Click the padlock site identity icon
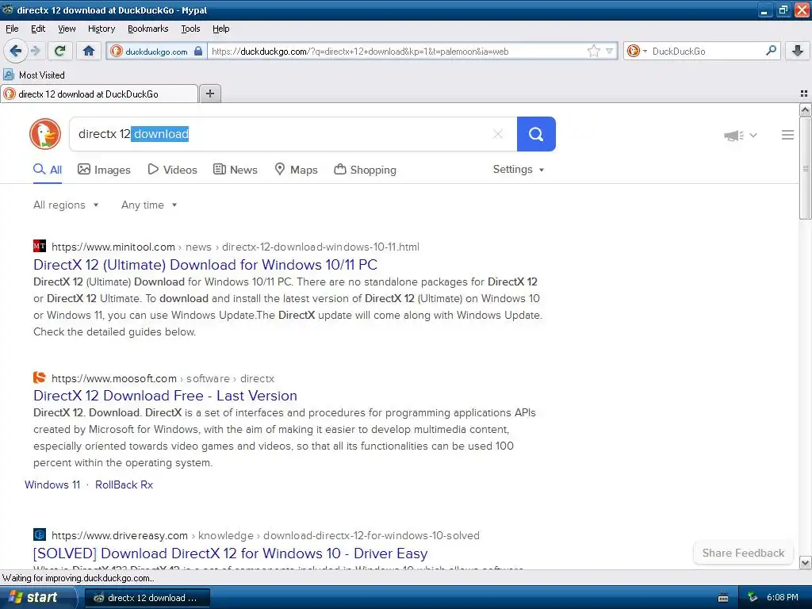This screenshot has height=609, width=812. 197,51
